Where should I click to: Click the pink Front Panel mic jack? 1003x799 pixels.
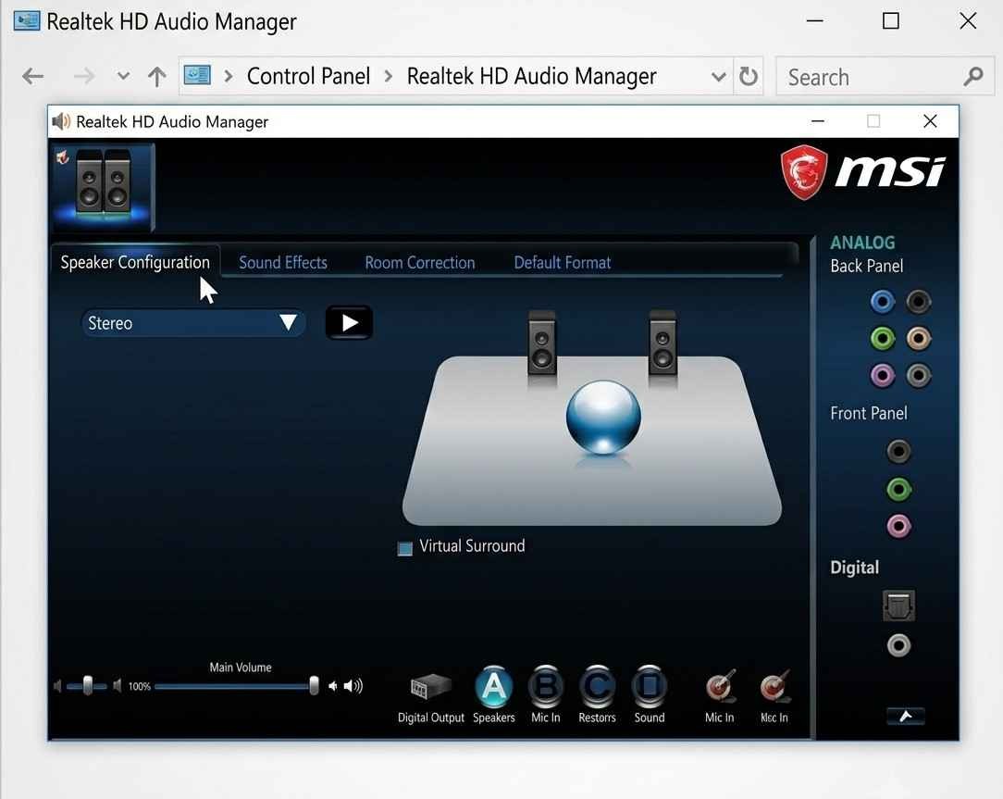click(898, 526)
